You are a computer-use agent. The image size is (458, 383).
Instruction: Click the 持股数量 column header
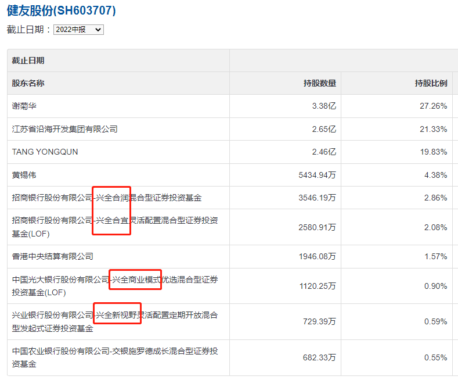click(320, 83)
